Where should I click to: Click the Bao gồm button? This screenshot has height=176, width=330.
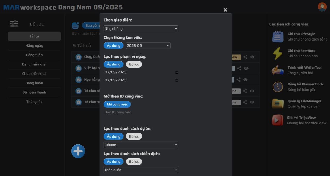coord(91,26)
